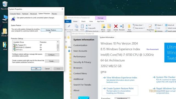176x99 pixels.
Task: Open the View ribbon tab
Action: tap(91, 21)
